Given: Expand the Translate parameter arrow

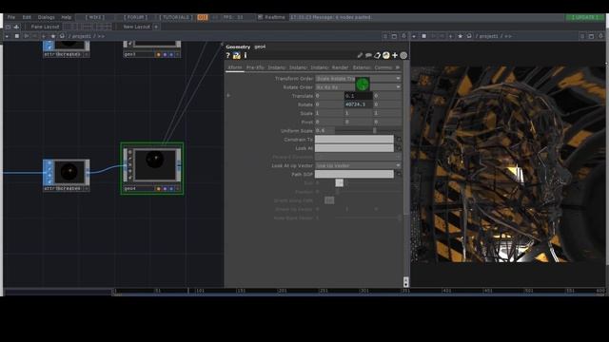Looking at the screenshot, I should [228, 95].
